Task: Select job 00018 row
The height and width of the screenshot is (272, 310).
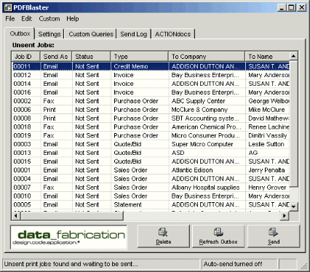Action: [151, 127]
